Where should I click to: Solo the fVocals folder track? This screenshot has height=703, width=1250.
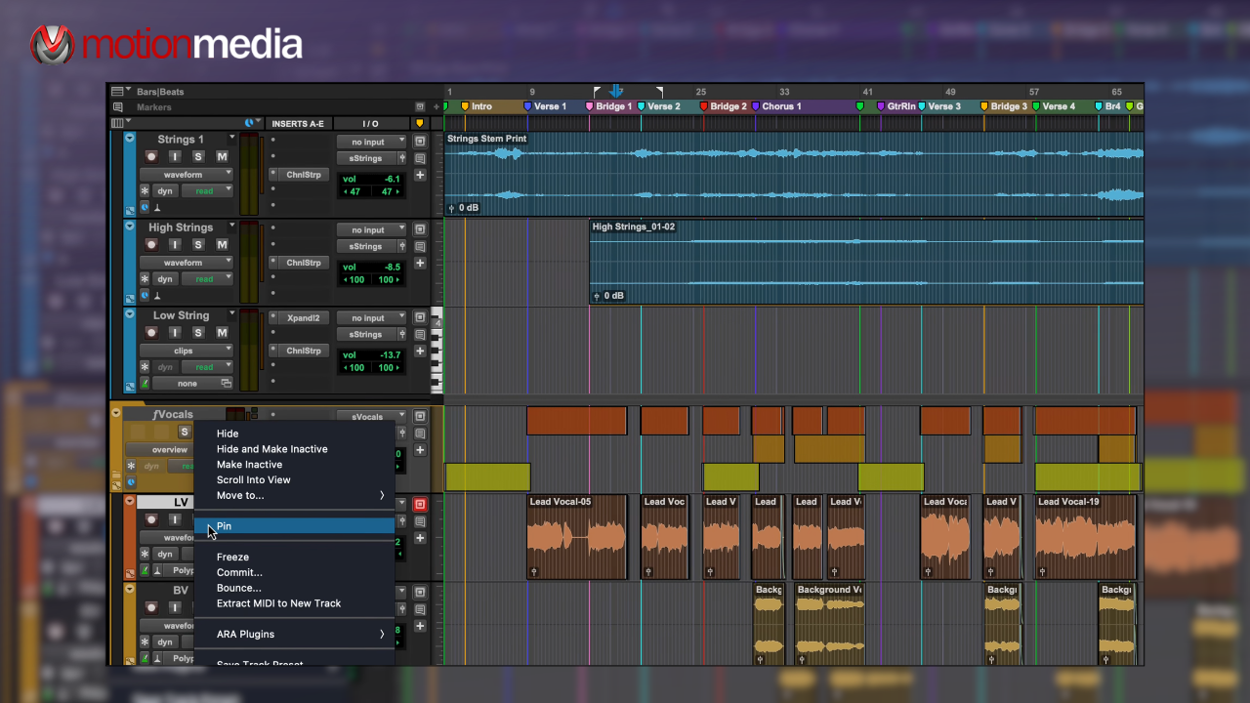coord(184,432)
